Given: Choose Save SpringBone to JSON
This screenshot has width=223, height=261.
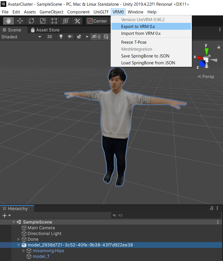Looking at the screenshot, I should (x=151, y=56).
